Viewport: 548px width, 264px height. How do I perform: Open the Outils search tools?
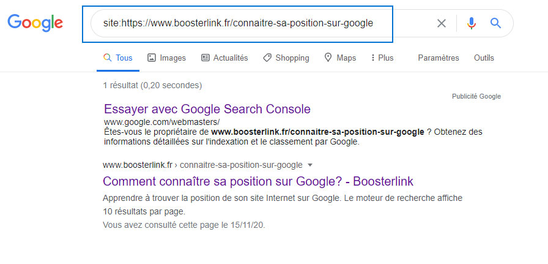point(484,58)
